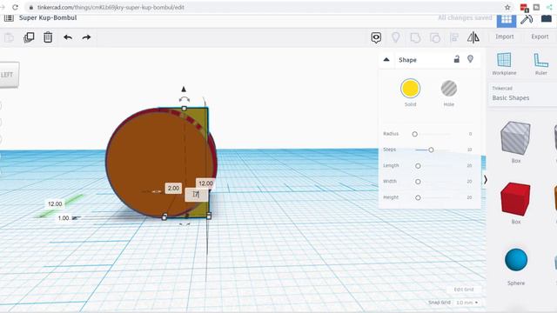Undo the last action
This screenshot has width=557, height=313.
click(68, 37)
